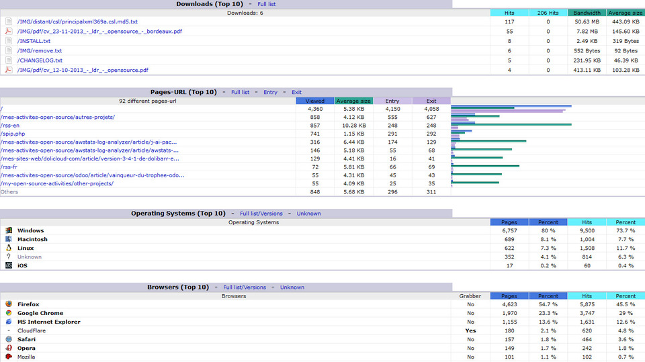645x362 pixels.
Task: Open the Exit pages list link
Action: [x=296, y=92]
